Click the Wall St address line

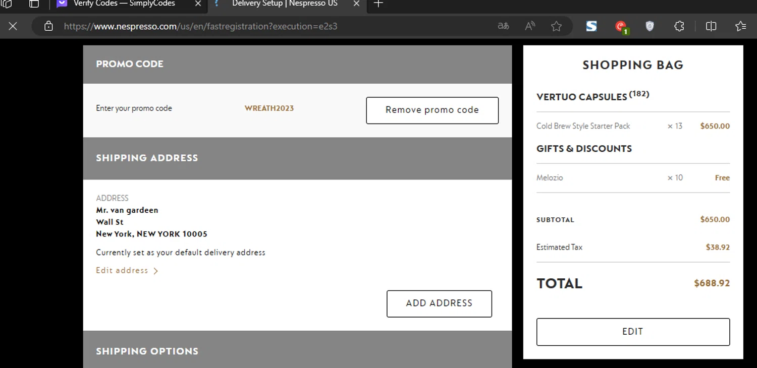click(110, 222)
